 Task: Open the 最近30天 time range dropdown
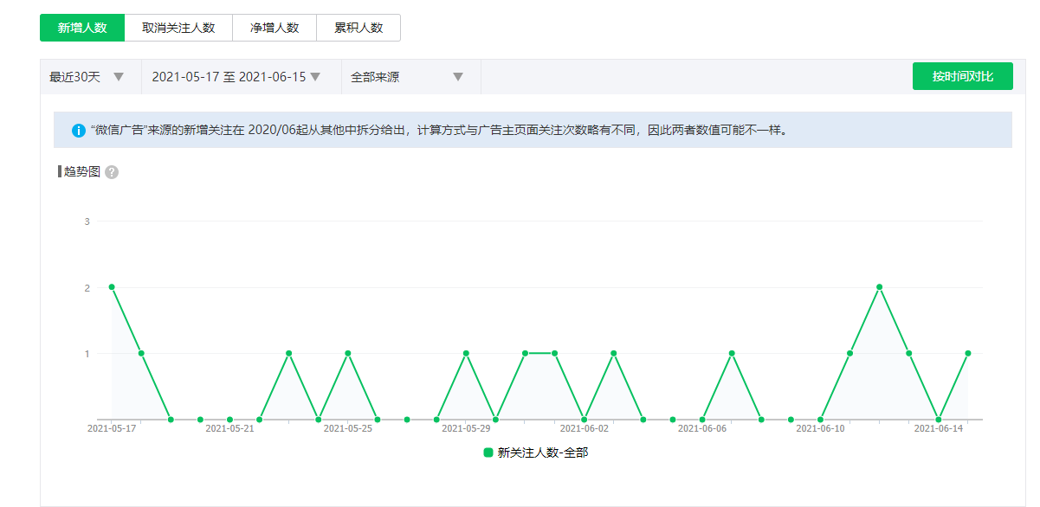pyautogui.click(x=87, y=77)
